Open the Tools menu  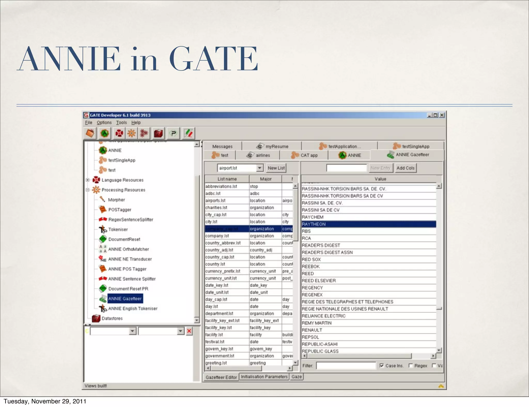(x=121, y=123)
